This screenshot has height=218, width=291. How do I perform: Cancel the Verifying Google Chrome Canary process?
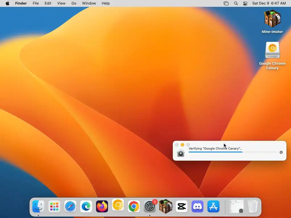281,152
